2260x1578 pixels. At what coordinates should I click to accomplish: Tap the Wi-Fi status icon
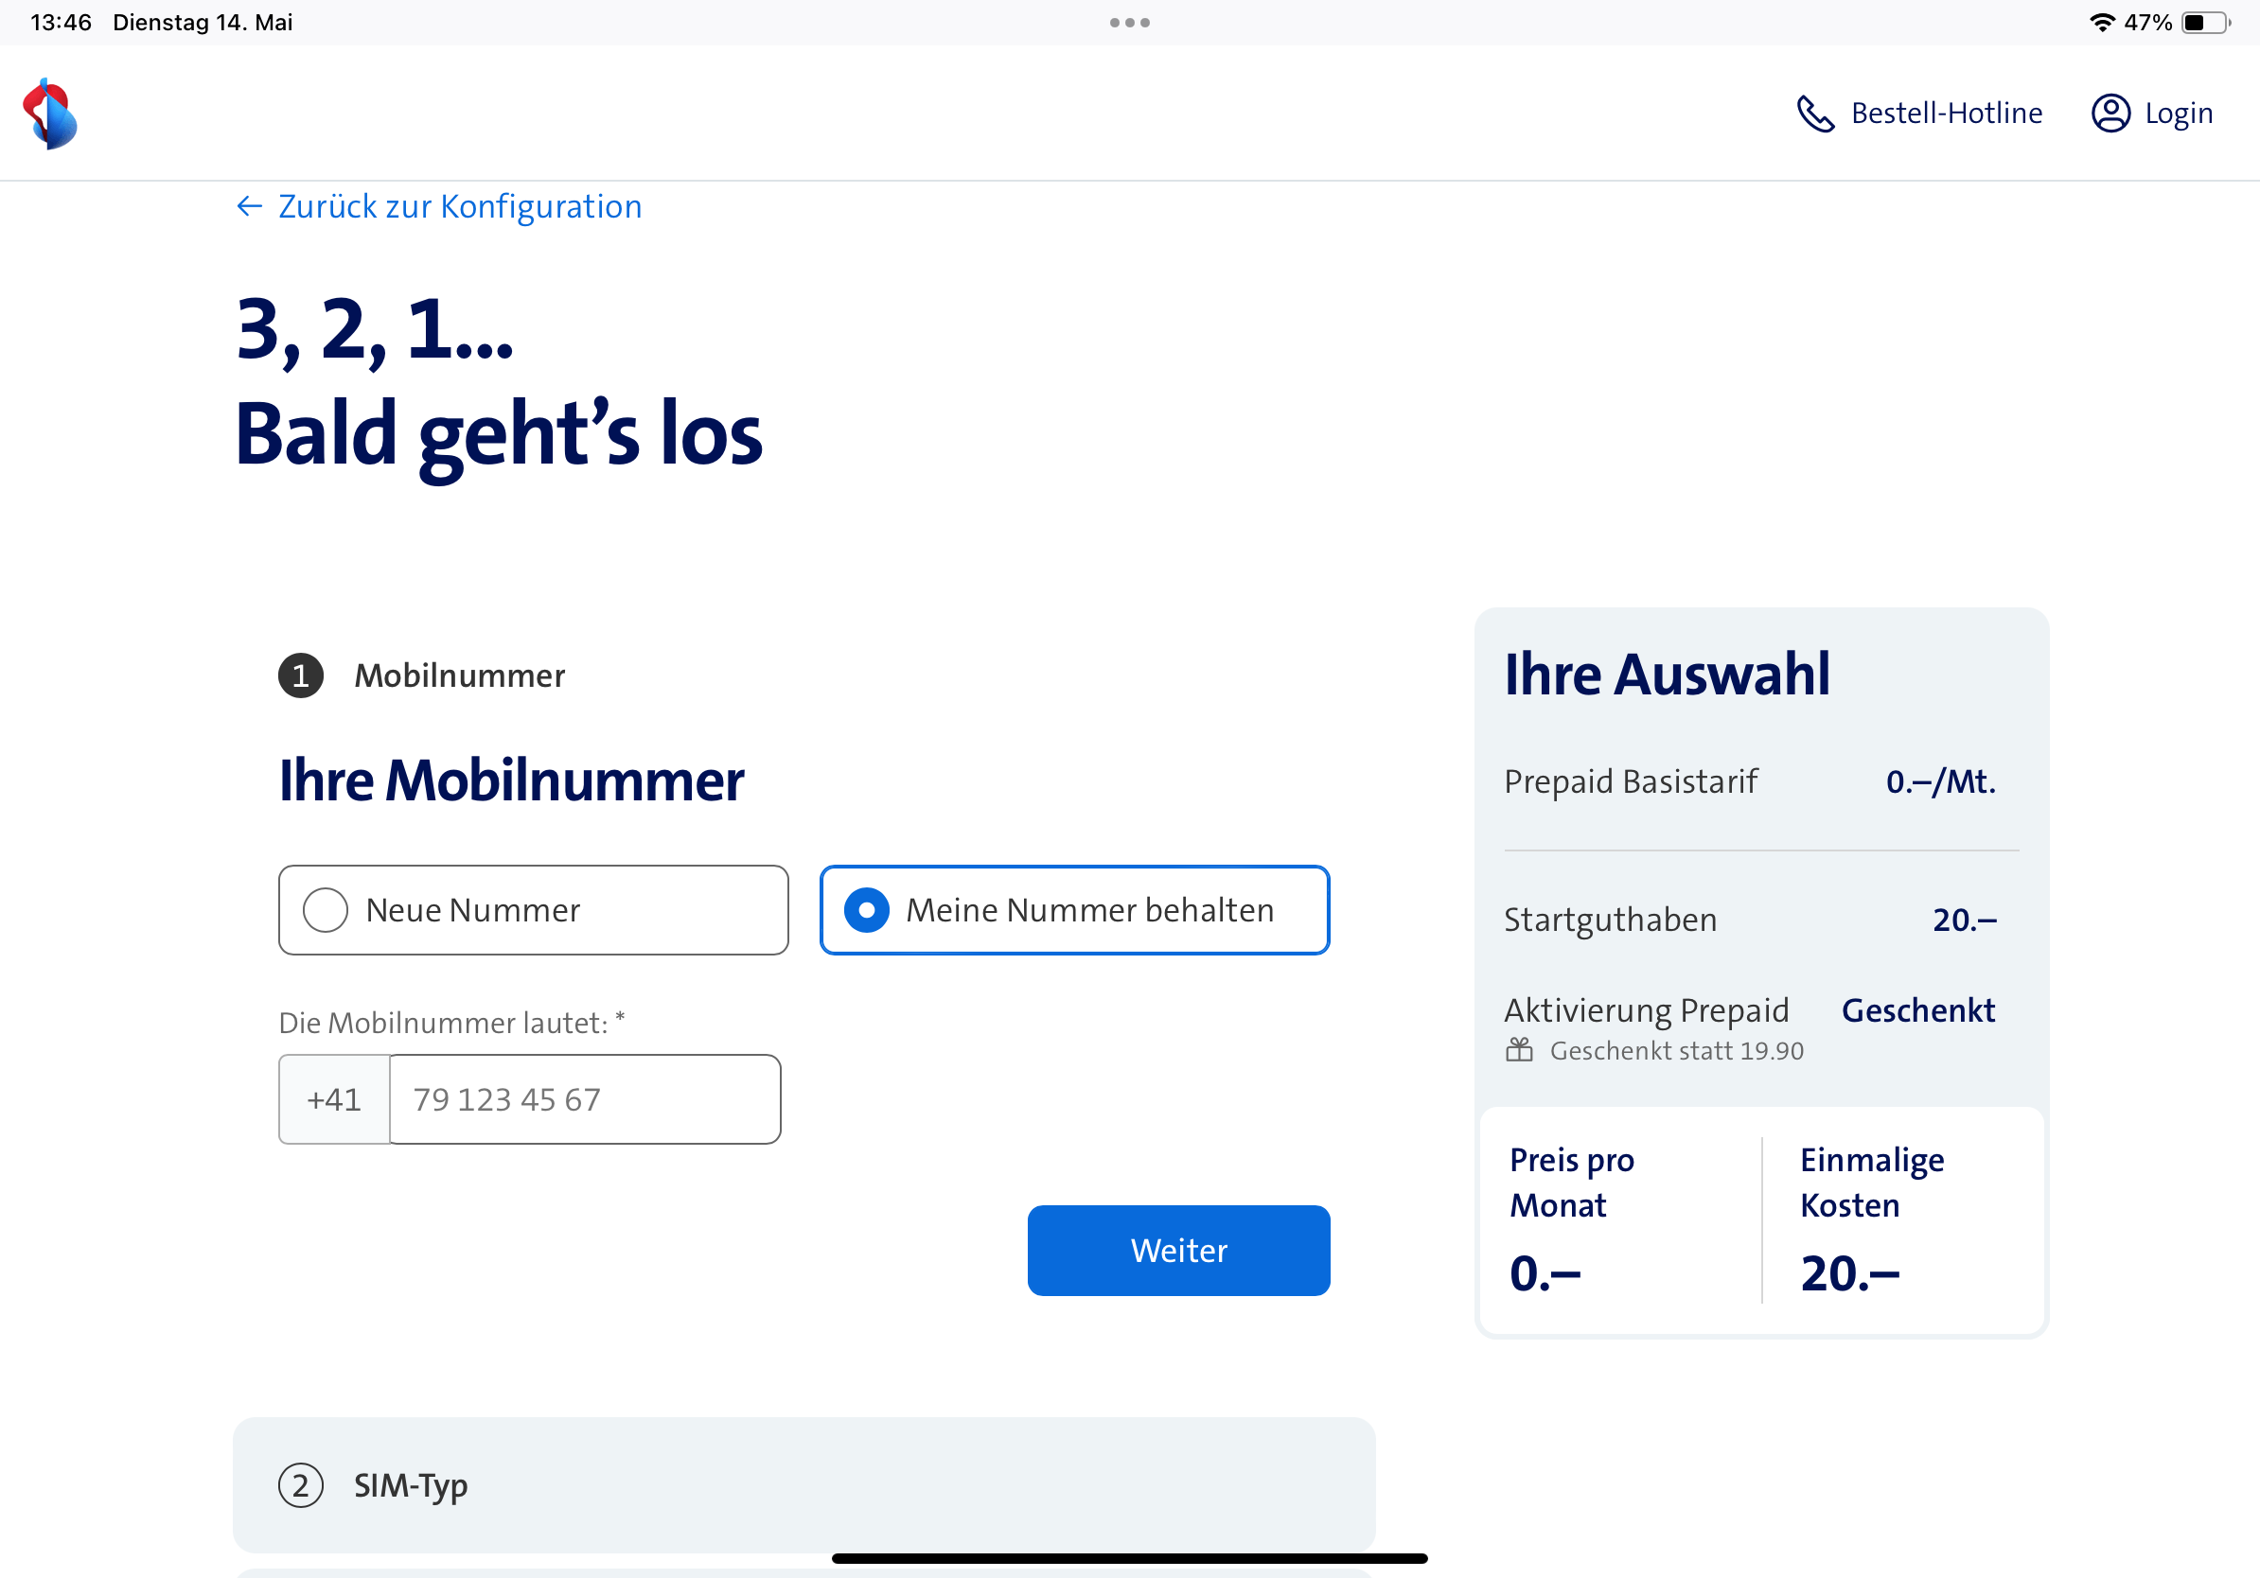pos(2102,23)
